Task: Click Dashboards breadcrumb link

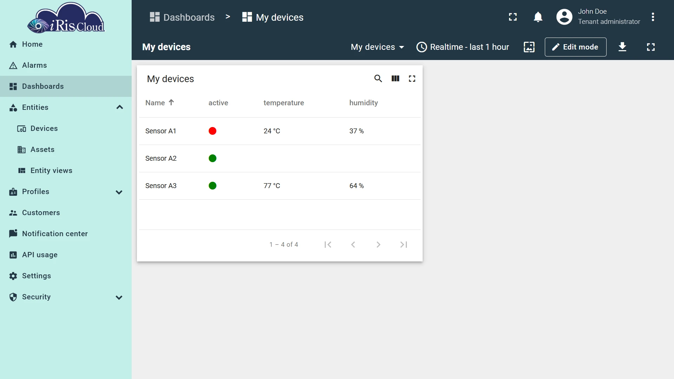Action: pyautogui.click(x=182, y=17)
